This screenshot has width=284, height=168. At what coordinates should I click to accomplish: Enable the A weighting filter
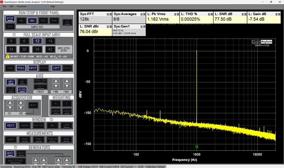[55, 104]
